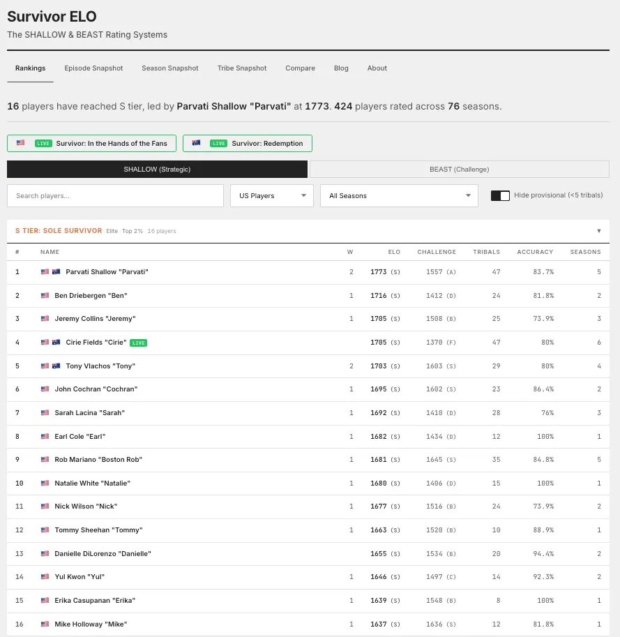The height and width of the screenshot is (637, 620).
Task: Click player name Cirie Fields "Cirie"
Action: (x=96, y=343)
